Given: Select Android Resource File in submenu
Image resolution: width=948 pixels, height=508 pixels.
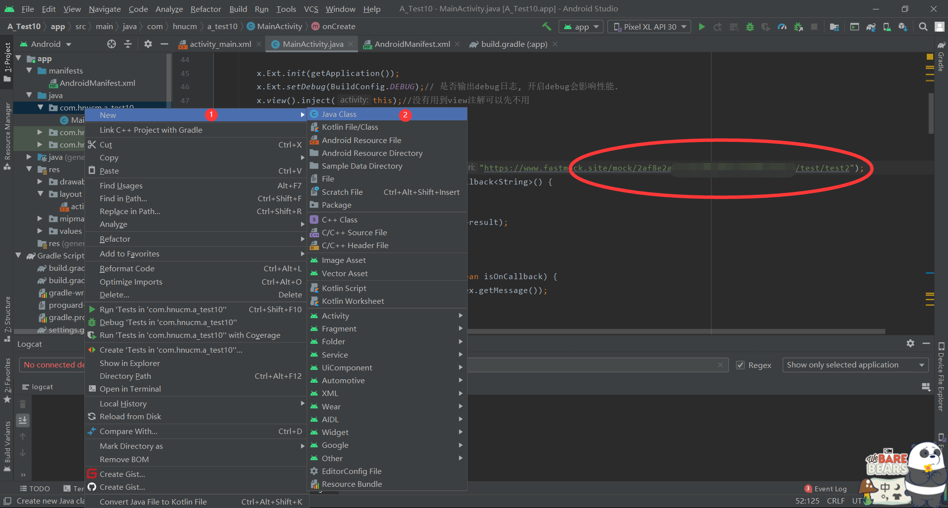Looking at the screenshot, I should pyautogui.click(x=387, y=140).
